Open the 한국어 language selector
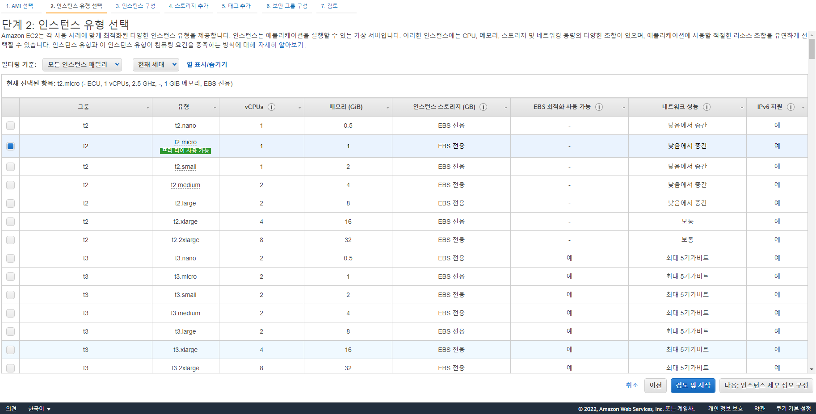 [x=39, y=409]
